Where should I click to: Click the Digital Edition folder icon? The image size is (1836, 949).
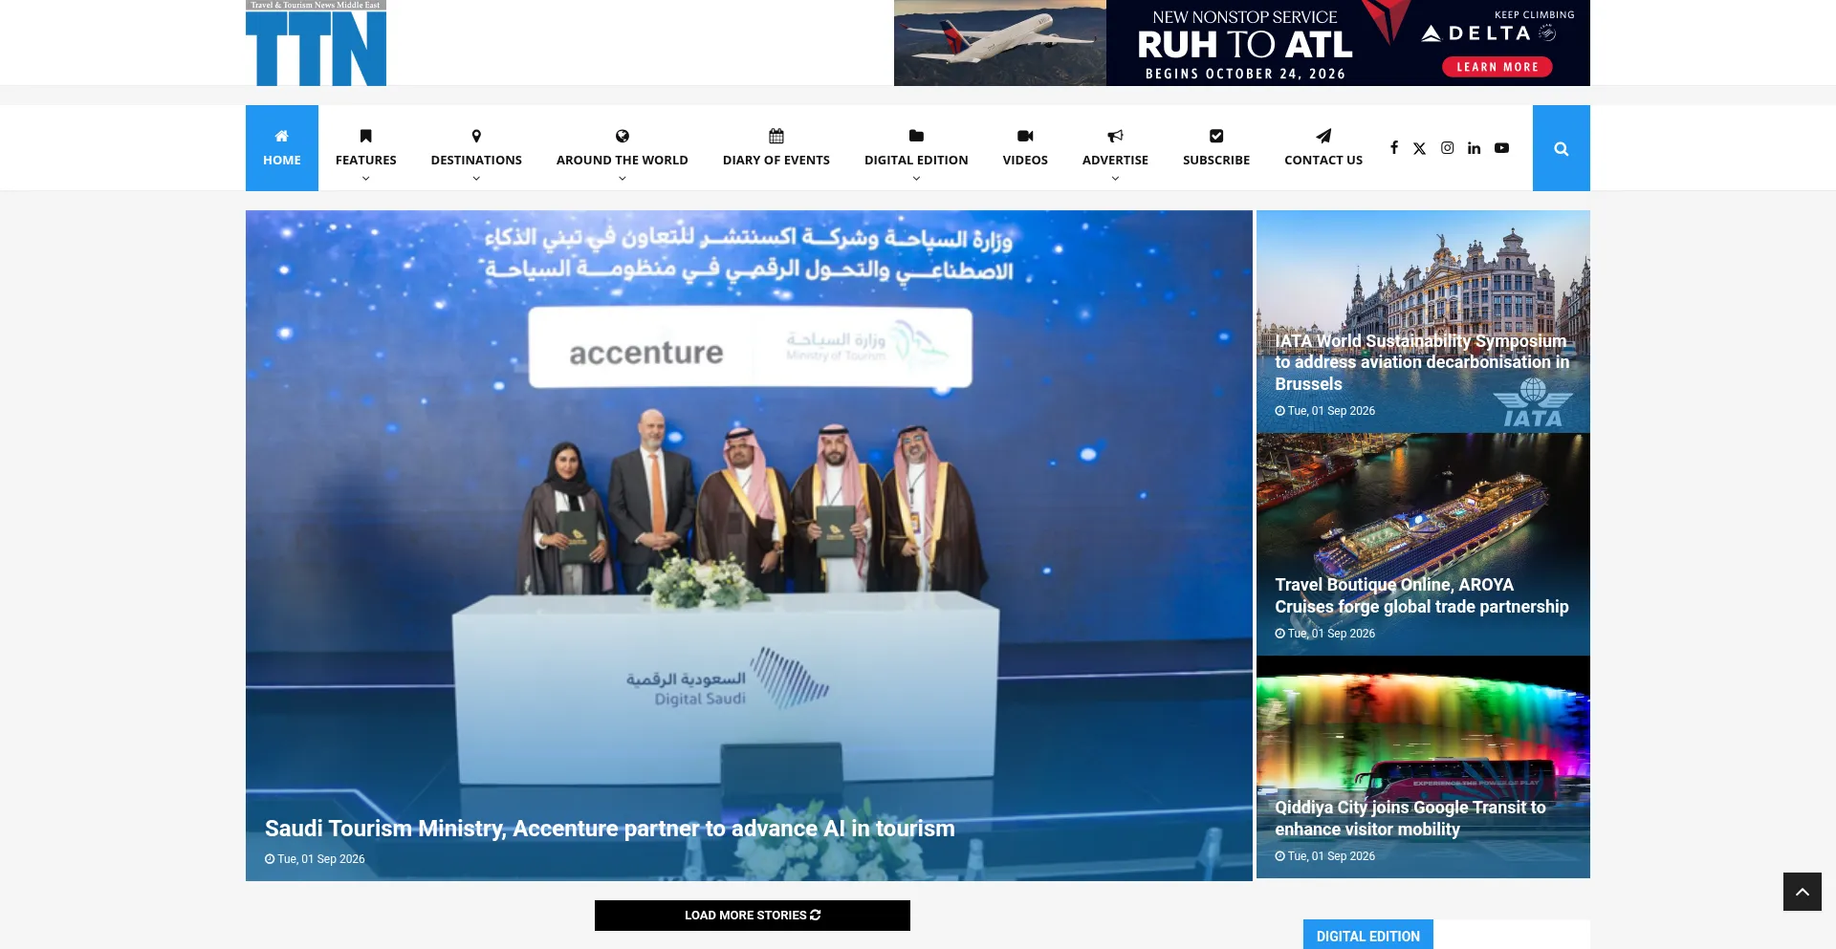point(916,136)
